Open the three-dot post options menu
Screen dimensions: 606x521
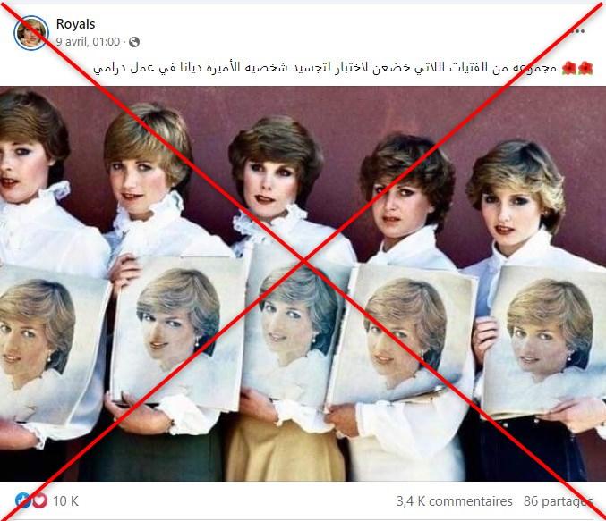pos(577,31)
